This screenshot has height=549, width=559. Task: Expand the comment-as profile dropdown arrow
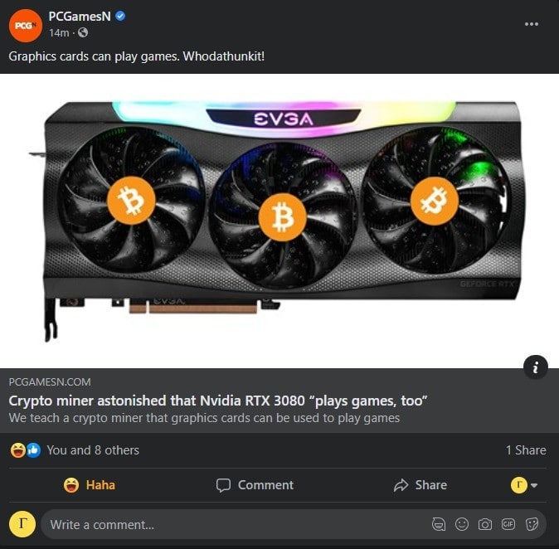pos(534,485)
